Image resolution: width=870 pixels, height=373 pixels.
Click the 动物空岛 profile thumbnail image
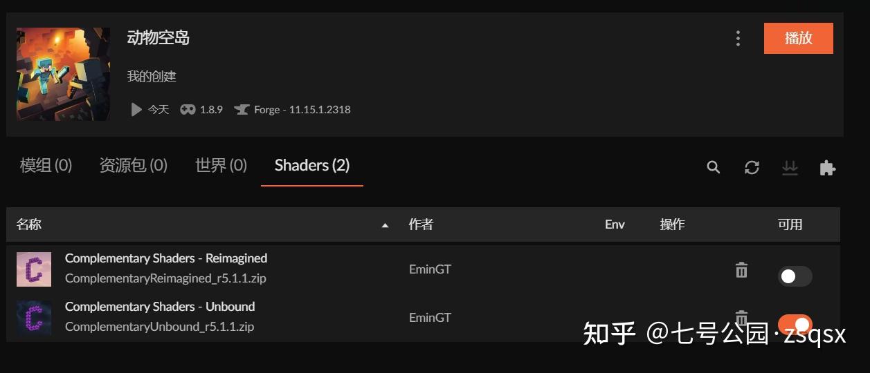coord(63,74)
